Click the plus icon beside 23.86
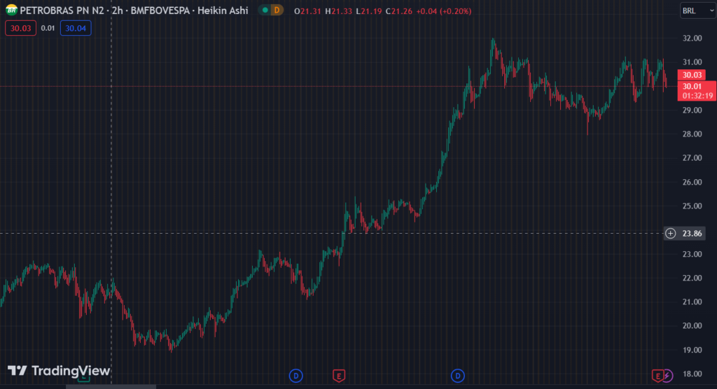This screenshot has height=389, width=717. [670, 234]
